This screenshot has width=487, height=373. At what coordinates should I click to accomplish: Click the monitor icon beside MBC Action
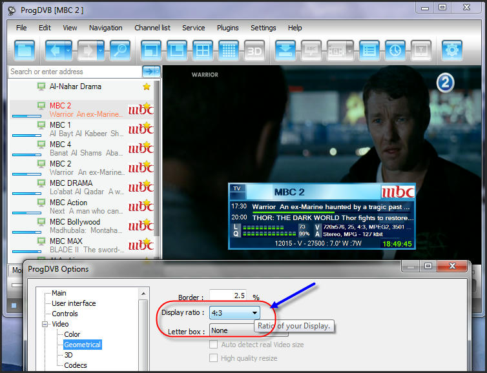[41, 203]
